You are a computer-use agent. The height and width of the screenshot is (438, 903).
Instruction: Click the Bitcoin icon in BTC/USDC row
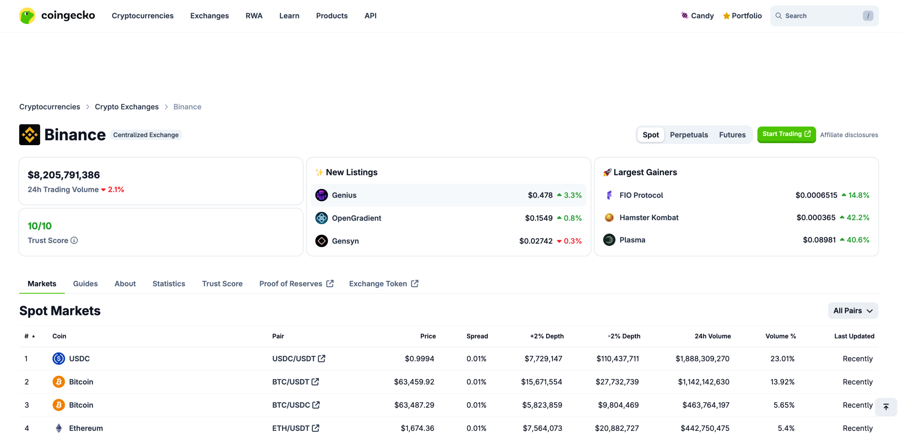[x=59, y=405]
